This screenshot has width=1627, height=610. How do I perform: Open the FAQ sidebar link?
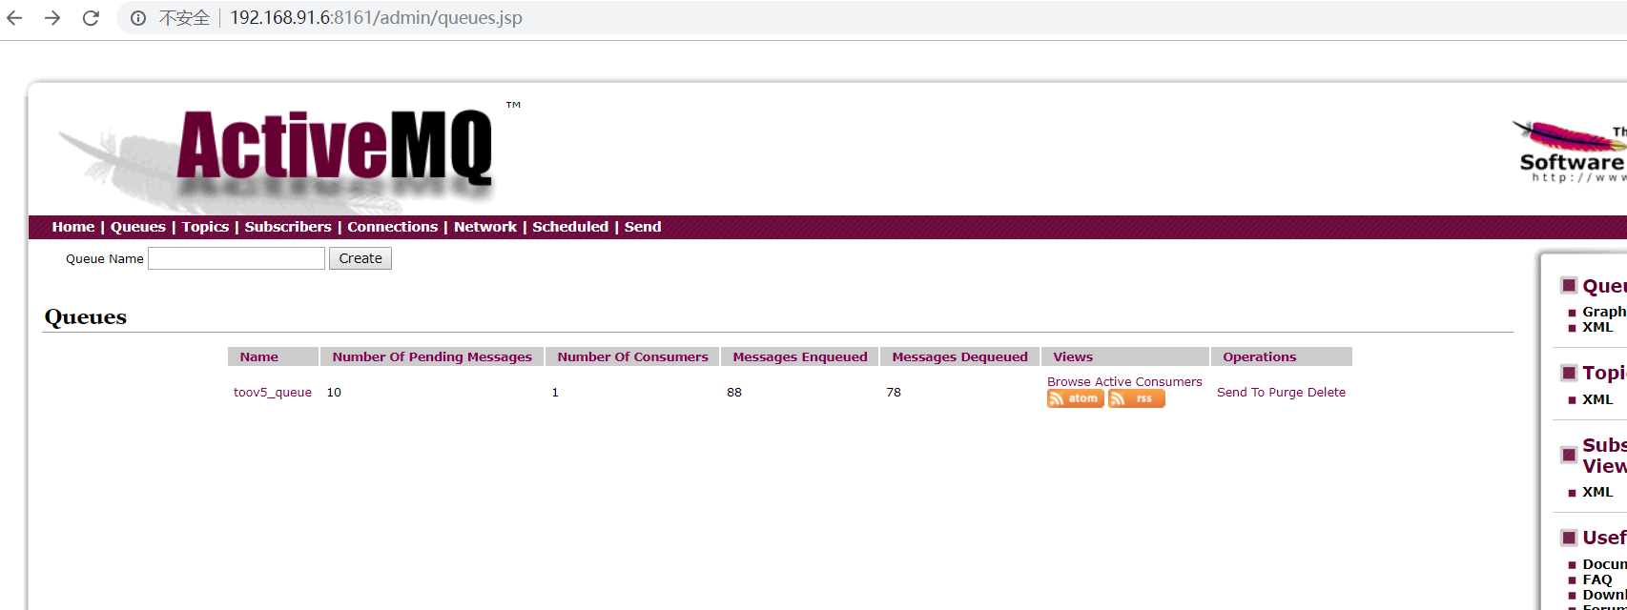pyautogui.click(x=1597, y=579)
